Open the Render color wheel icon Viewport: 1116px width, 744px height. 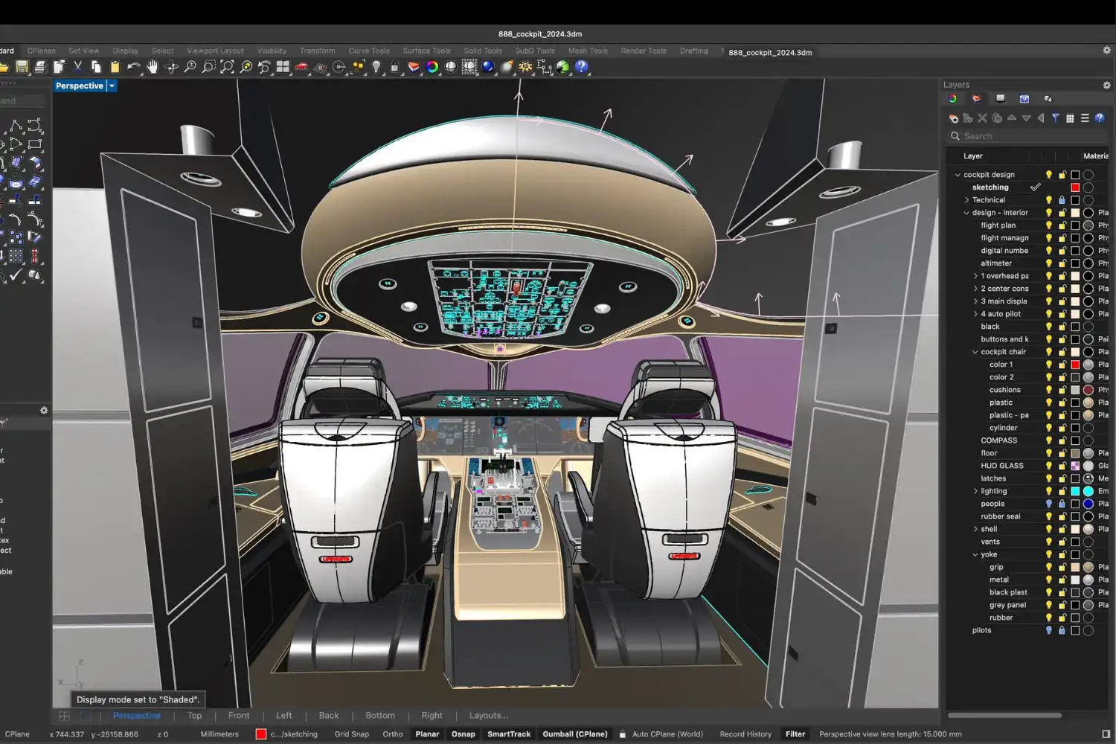432,67
